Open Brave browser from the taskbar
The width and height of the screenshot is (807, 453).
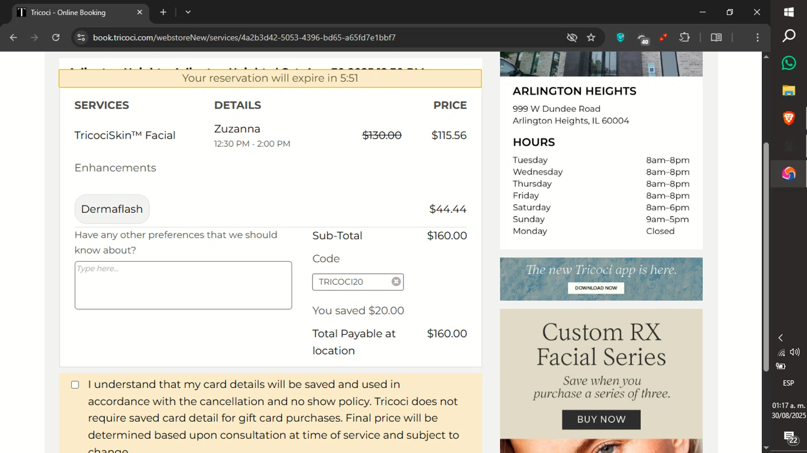tap(789, 118)
